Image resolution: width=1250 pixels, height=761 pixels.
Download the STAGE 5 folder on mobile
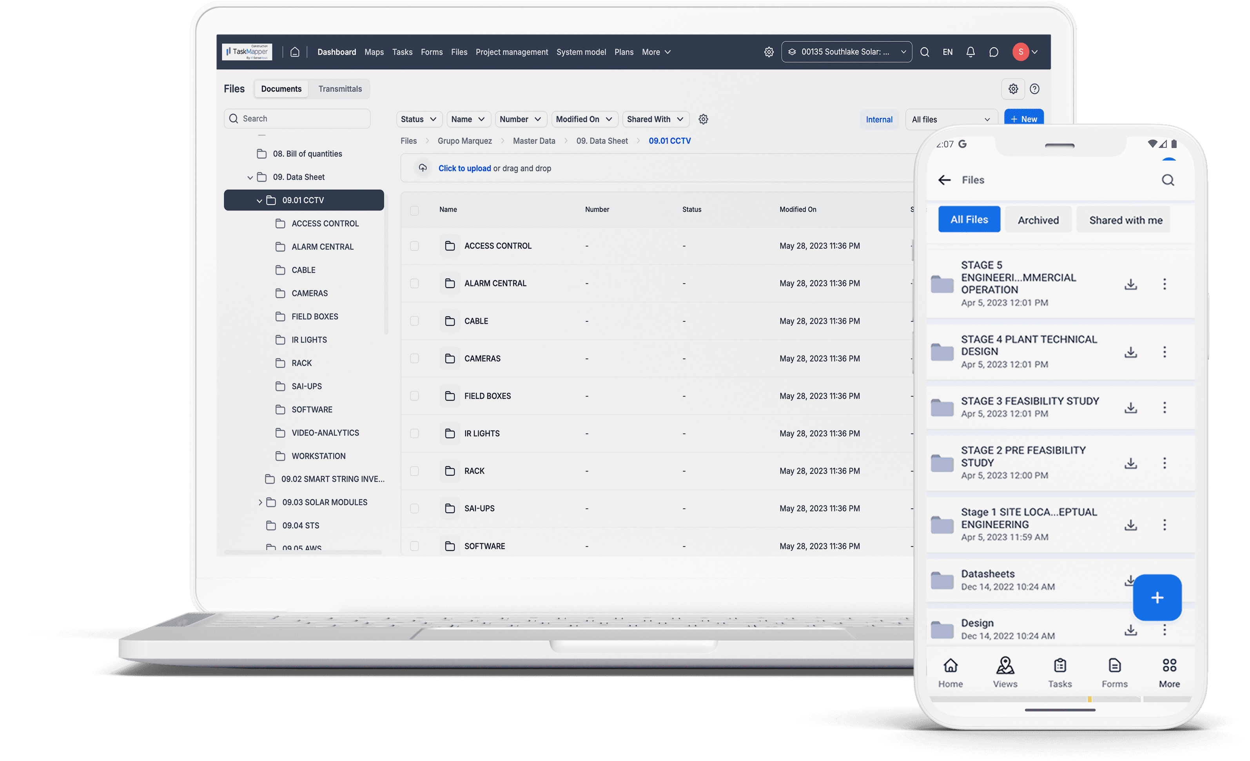click(x=1130, y=284)
